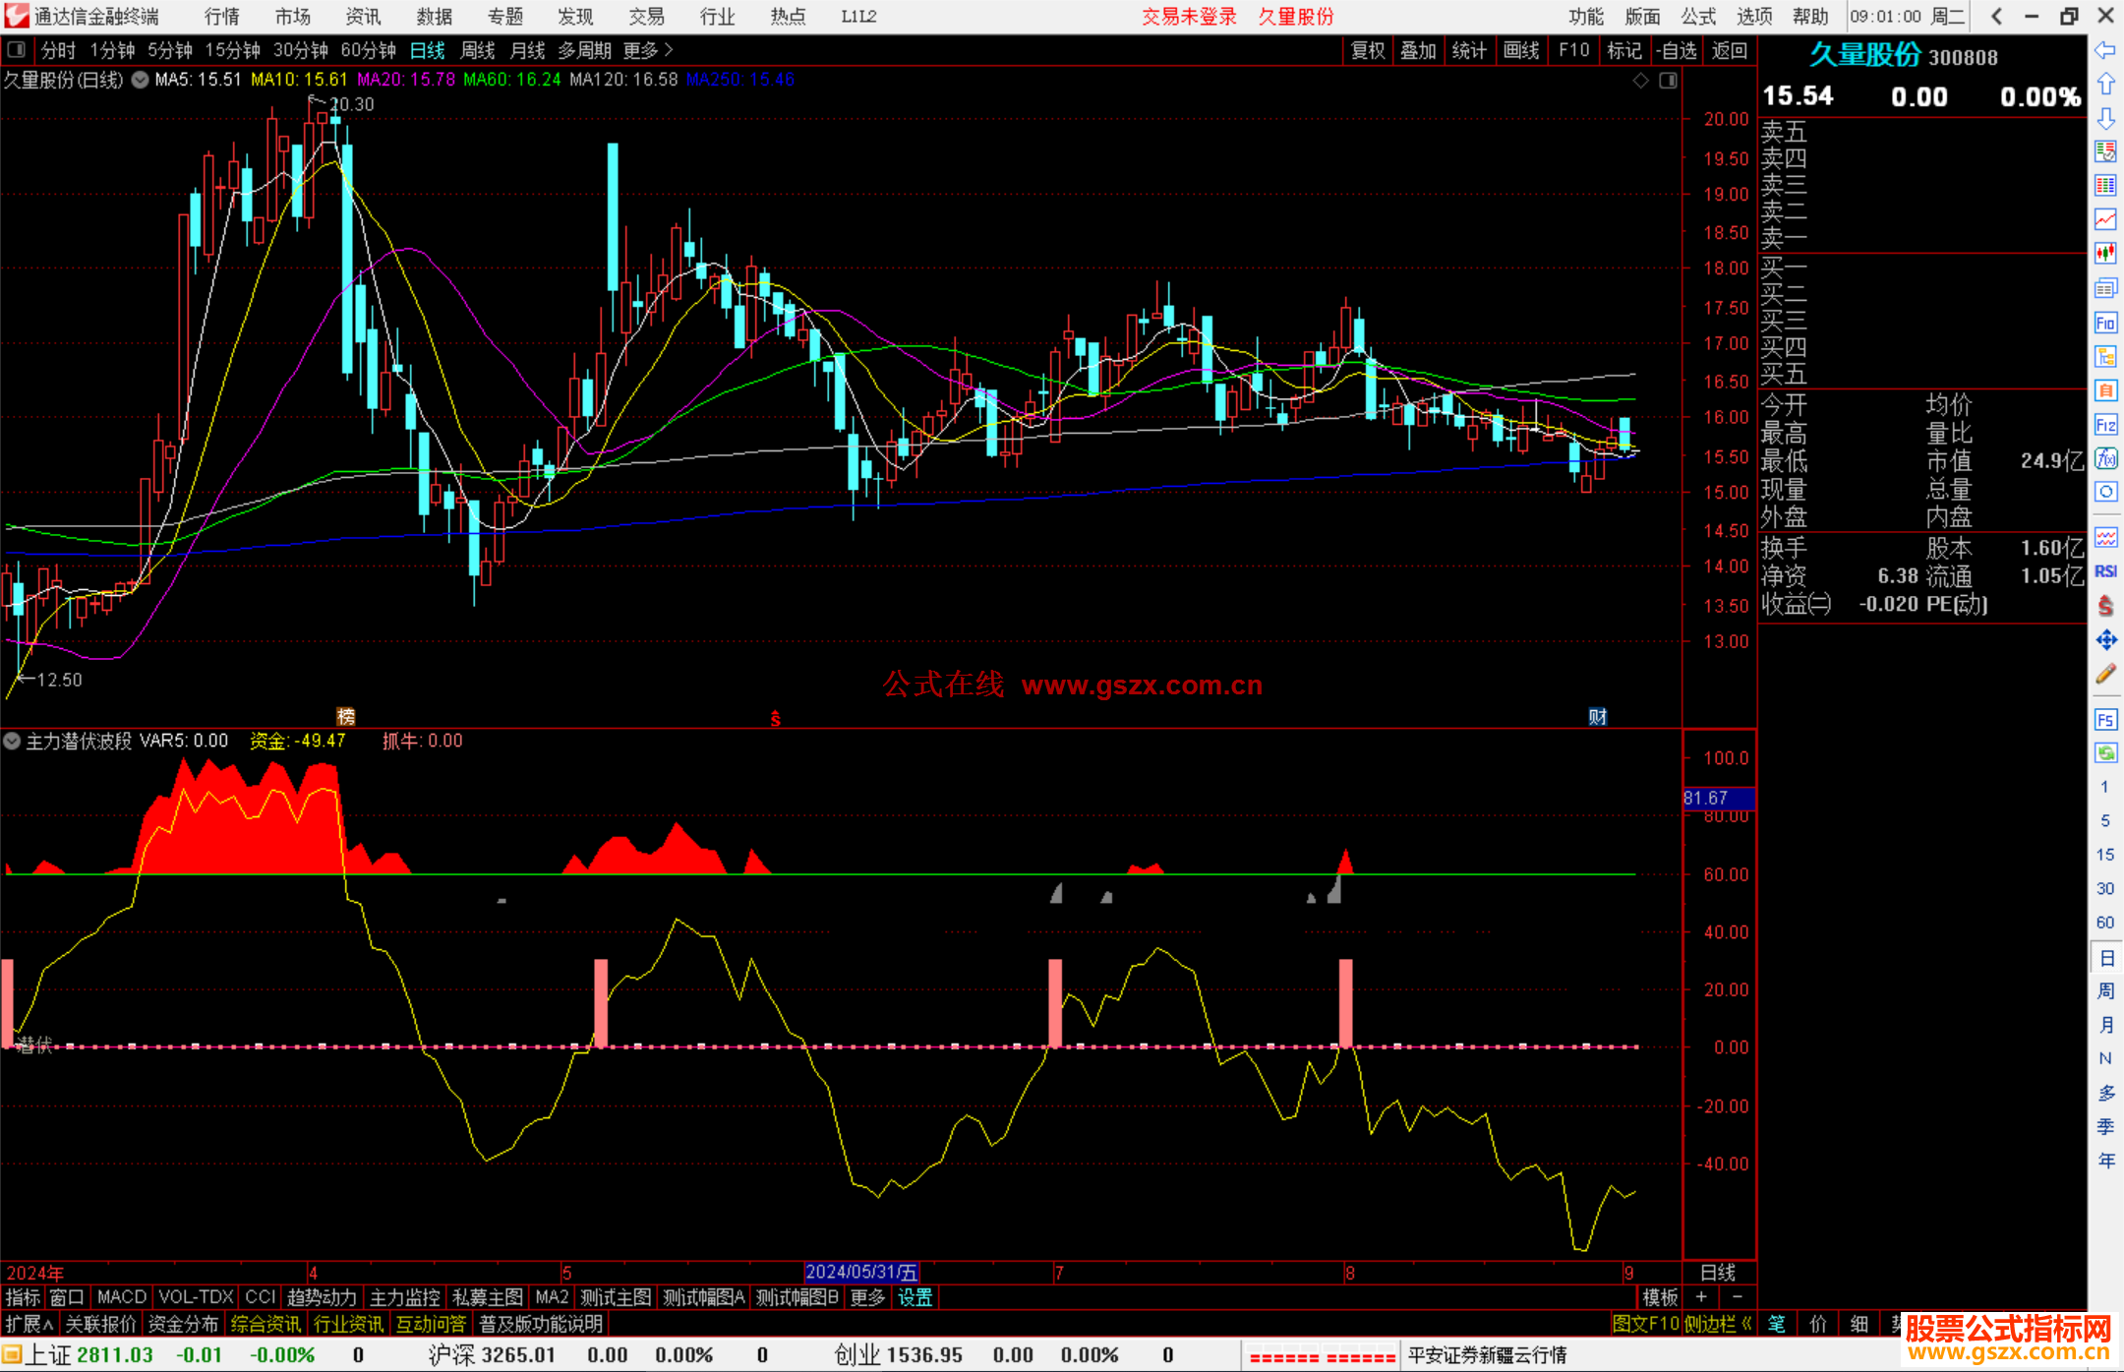Open the F10 info sidebar icon

tap(2105, 323)
